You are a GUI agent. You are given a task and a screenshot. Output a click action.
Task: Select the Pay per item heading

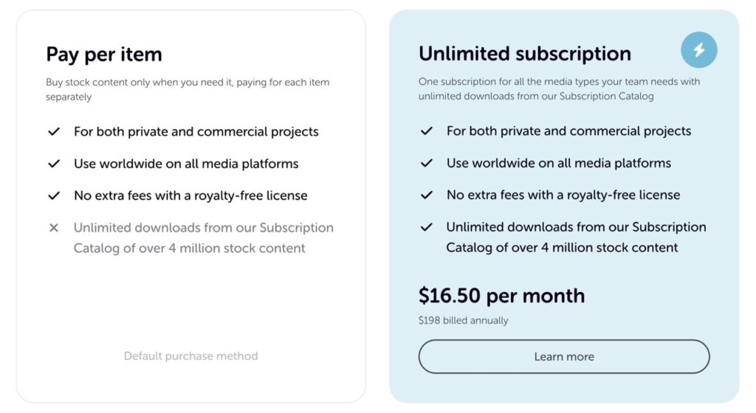[x=104, y=55]
